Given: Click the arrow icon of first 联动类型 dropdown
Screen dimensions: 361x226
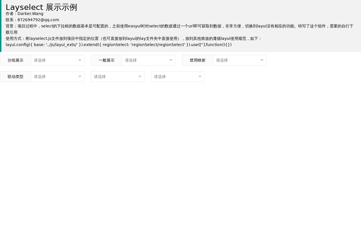Looking at the screenshot, I should pos(80,77).
